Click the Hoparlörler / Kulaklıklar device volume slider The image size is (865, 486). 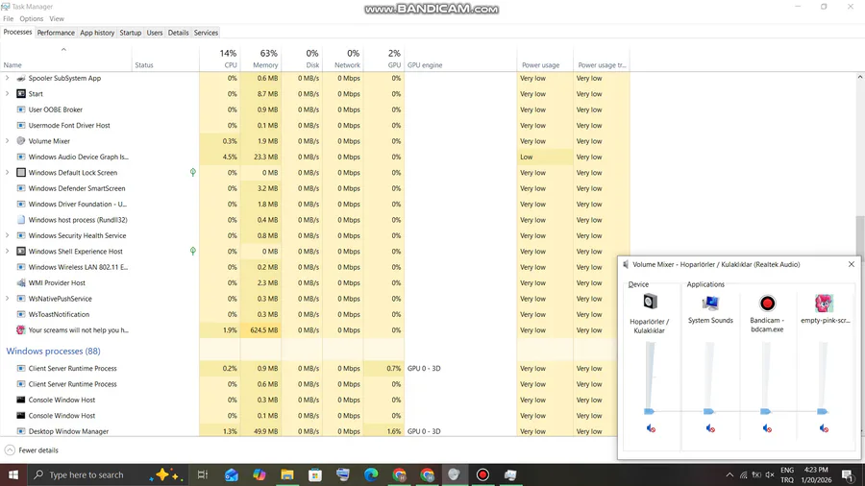(650, 378)
